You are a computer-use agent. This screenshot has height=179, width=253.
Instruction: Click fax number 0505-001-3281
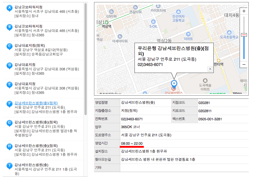pos(210,119)
